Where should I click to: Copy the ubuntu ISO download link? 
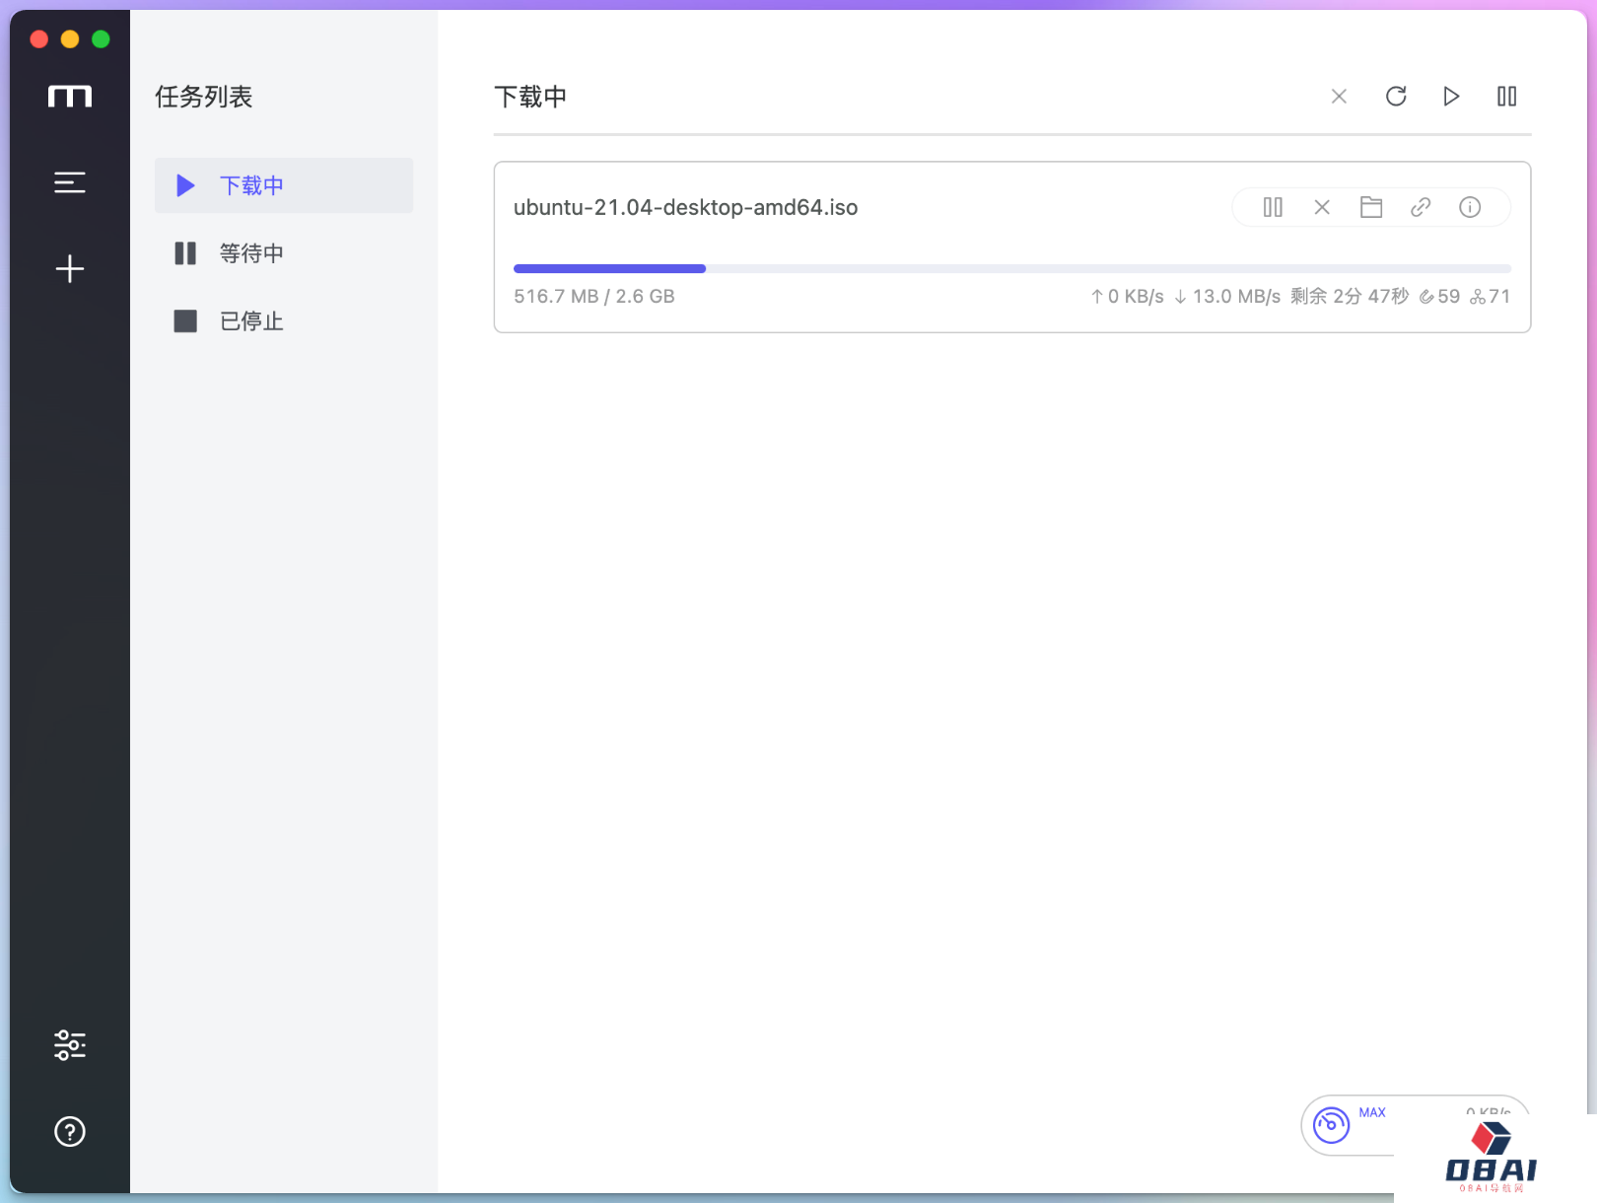coord(1421,207)
